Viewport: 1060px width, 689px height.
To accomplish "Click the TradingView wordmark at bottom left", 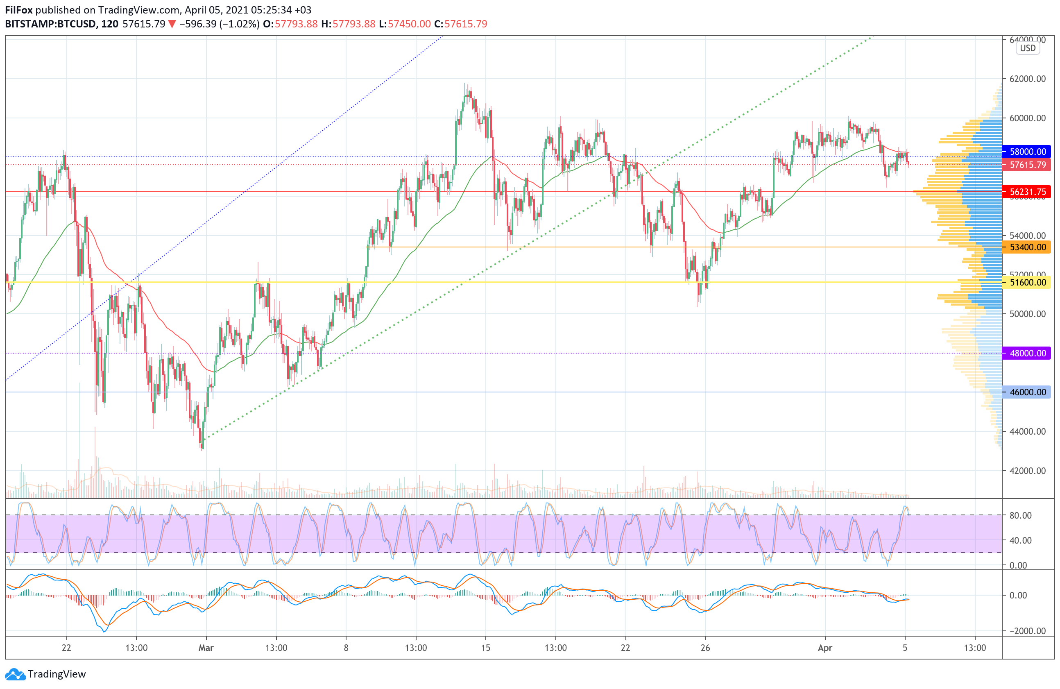I will click(57, 674).
